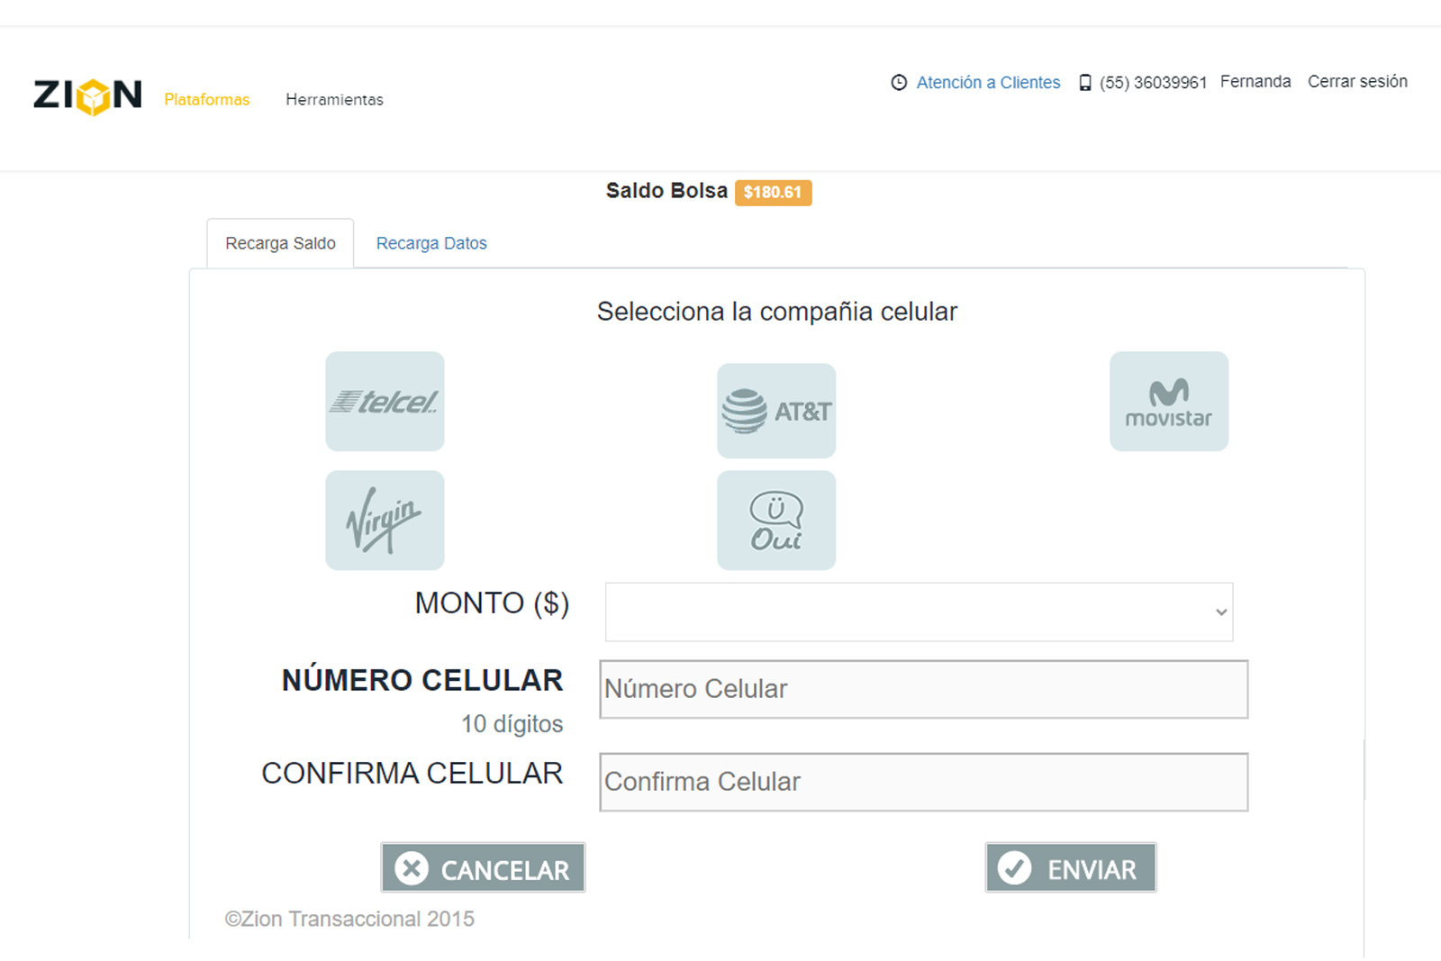Select the Virgin mobile carrier icon
The image size is (1441, 961).
385,521
